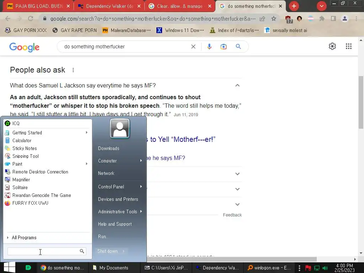364x273 pixels.
Task: Switch to Dependency Walker tab
Action: (109, 6)
